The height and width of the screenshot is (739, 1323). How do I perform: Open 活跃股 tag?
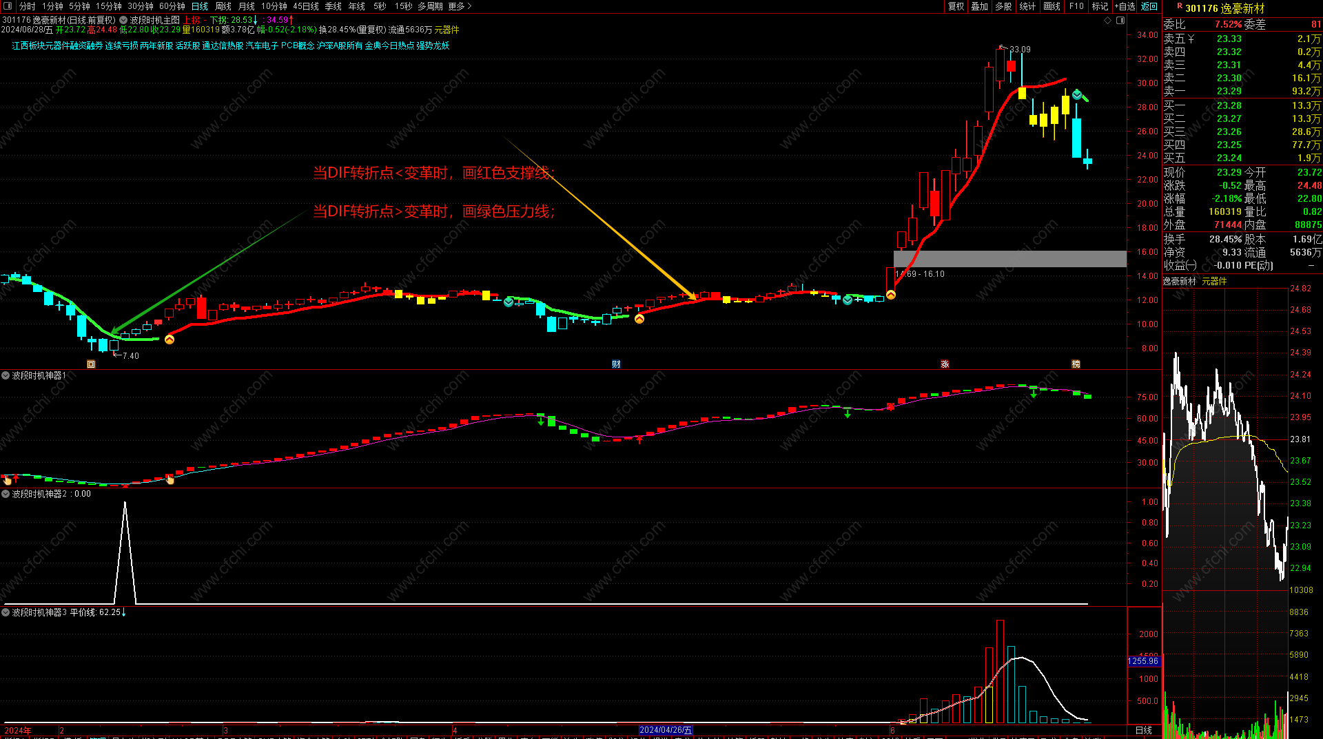[187, 46]
